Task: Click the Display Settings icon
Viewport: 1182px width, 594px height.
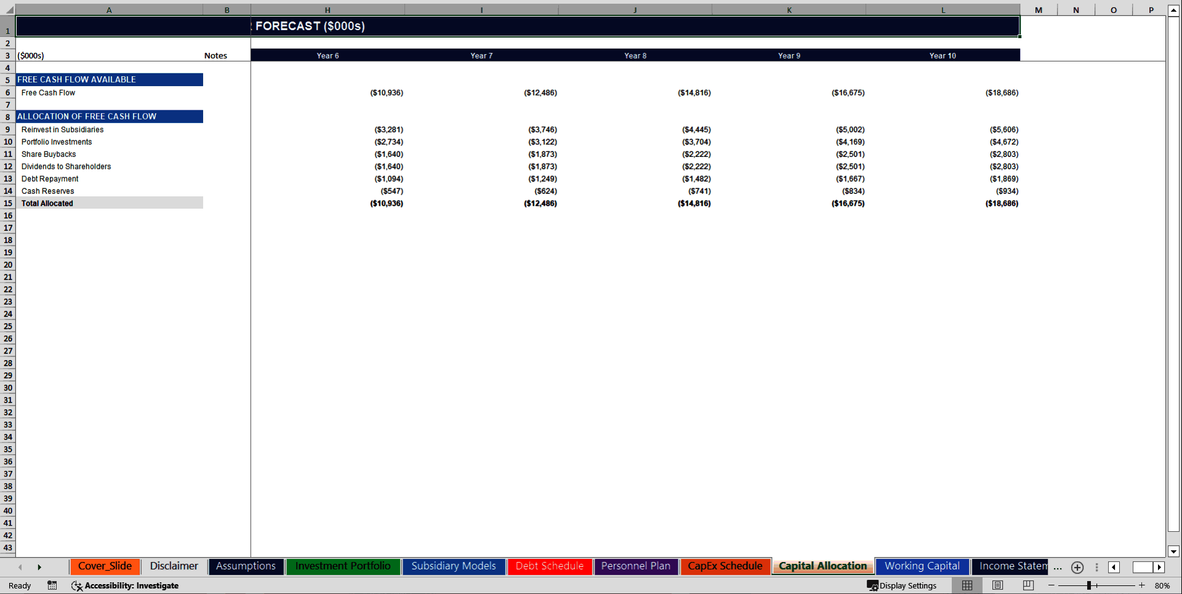Action: 872,585
